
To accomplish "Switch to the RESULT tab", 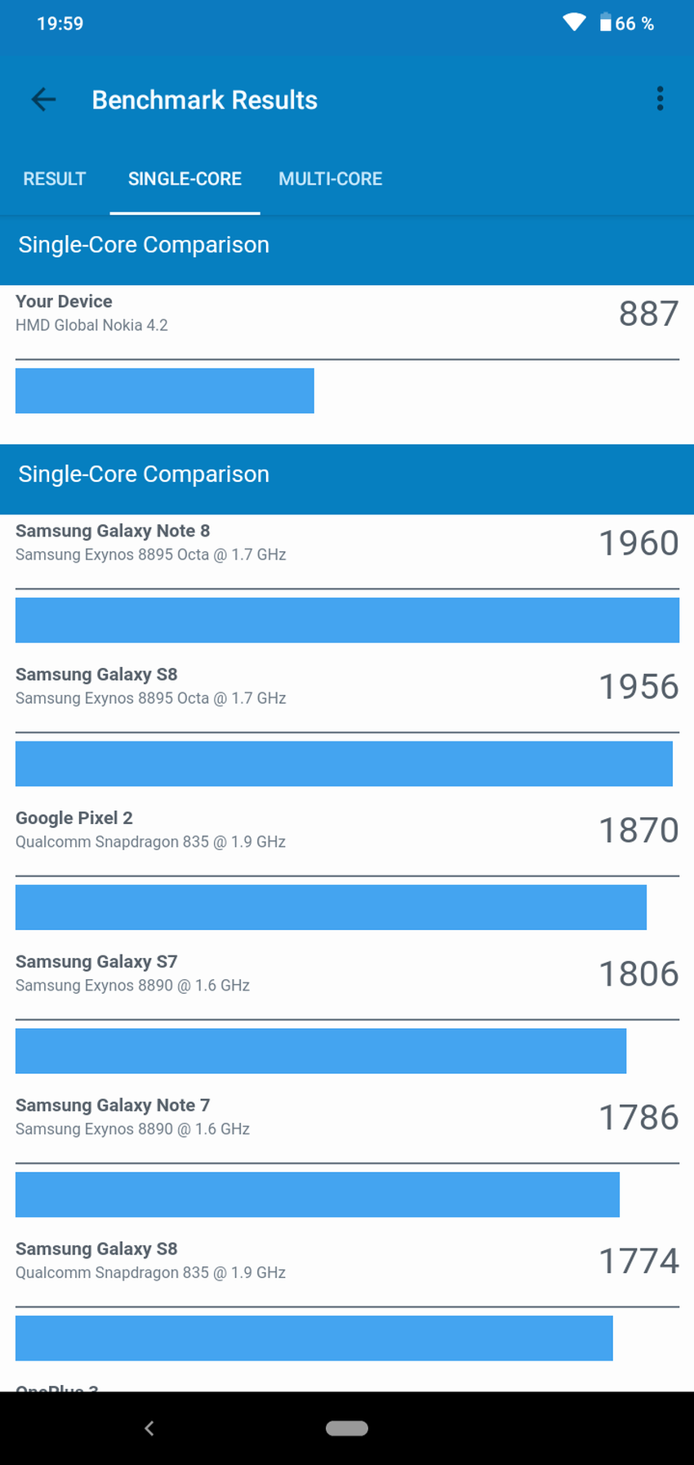I will pyautogui.click(x=54, y=179).
